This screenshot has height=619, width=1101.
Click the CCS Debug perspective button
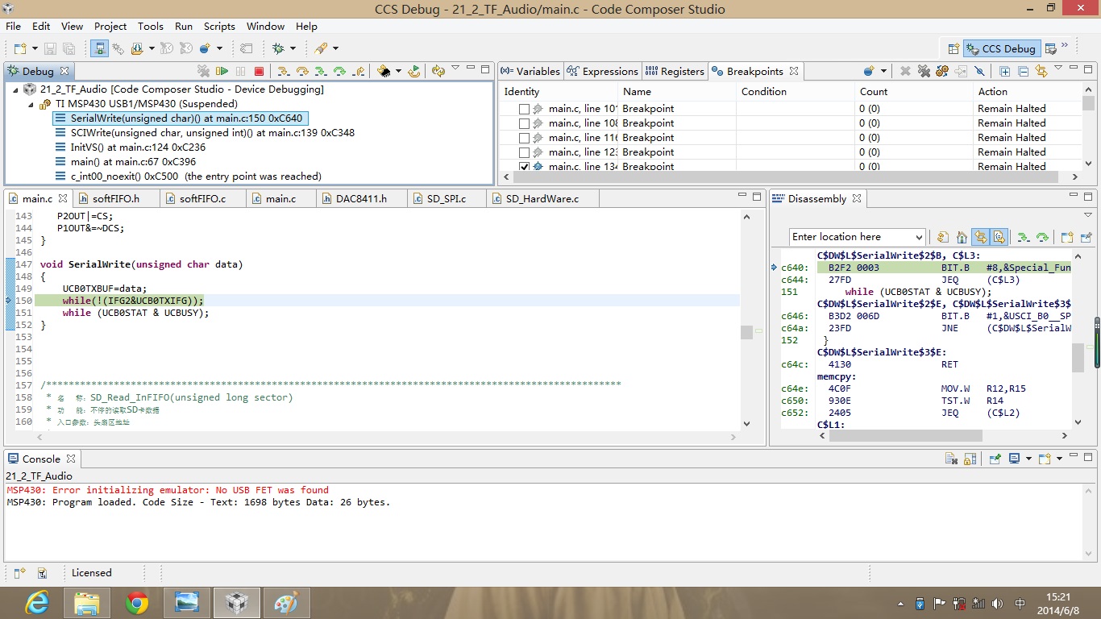(1001, 48)
